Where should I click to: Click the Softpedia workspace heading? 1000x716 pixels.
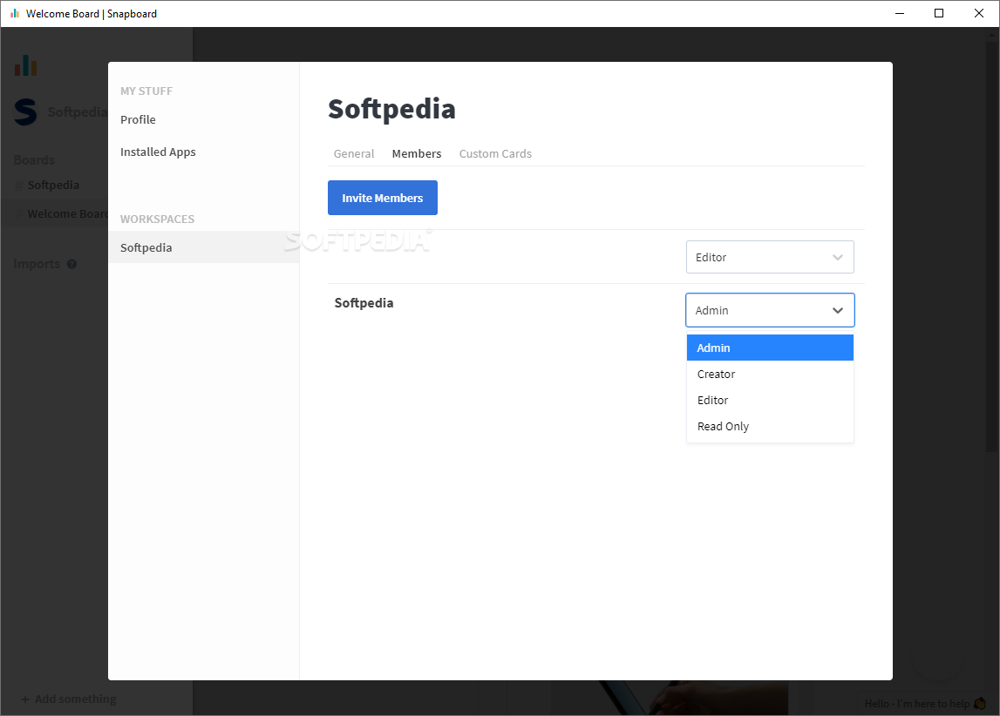click(x=391, y=109)
